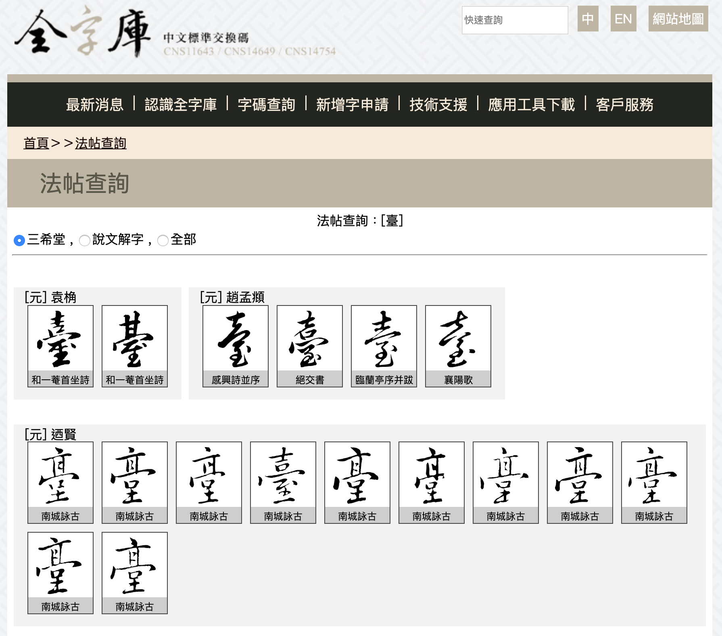Switch language to EN

tap(623, 19)
